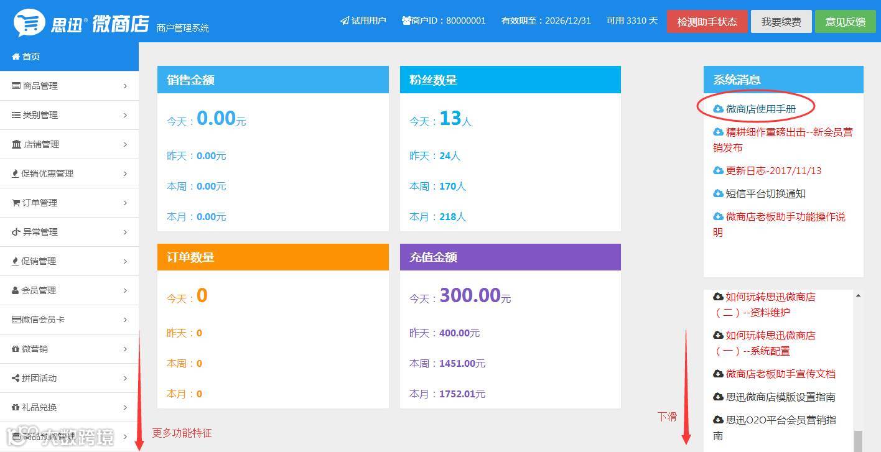
Task: Open the 微商店使用手册 link
Action: click(x=761, y=109)
